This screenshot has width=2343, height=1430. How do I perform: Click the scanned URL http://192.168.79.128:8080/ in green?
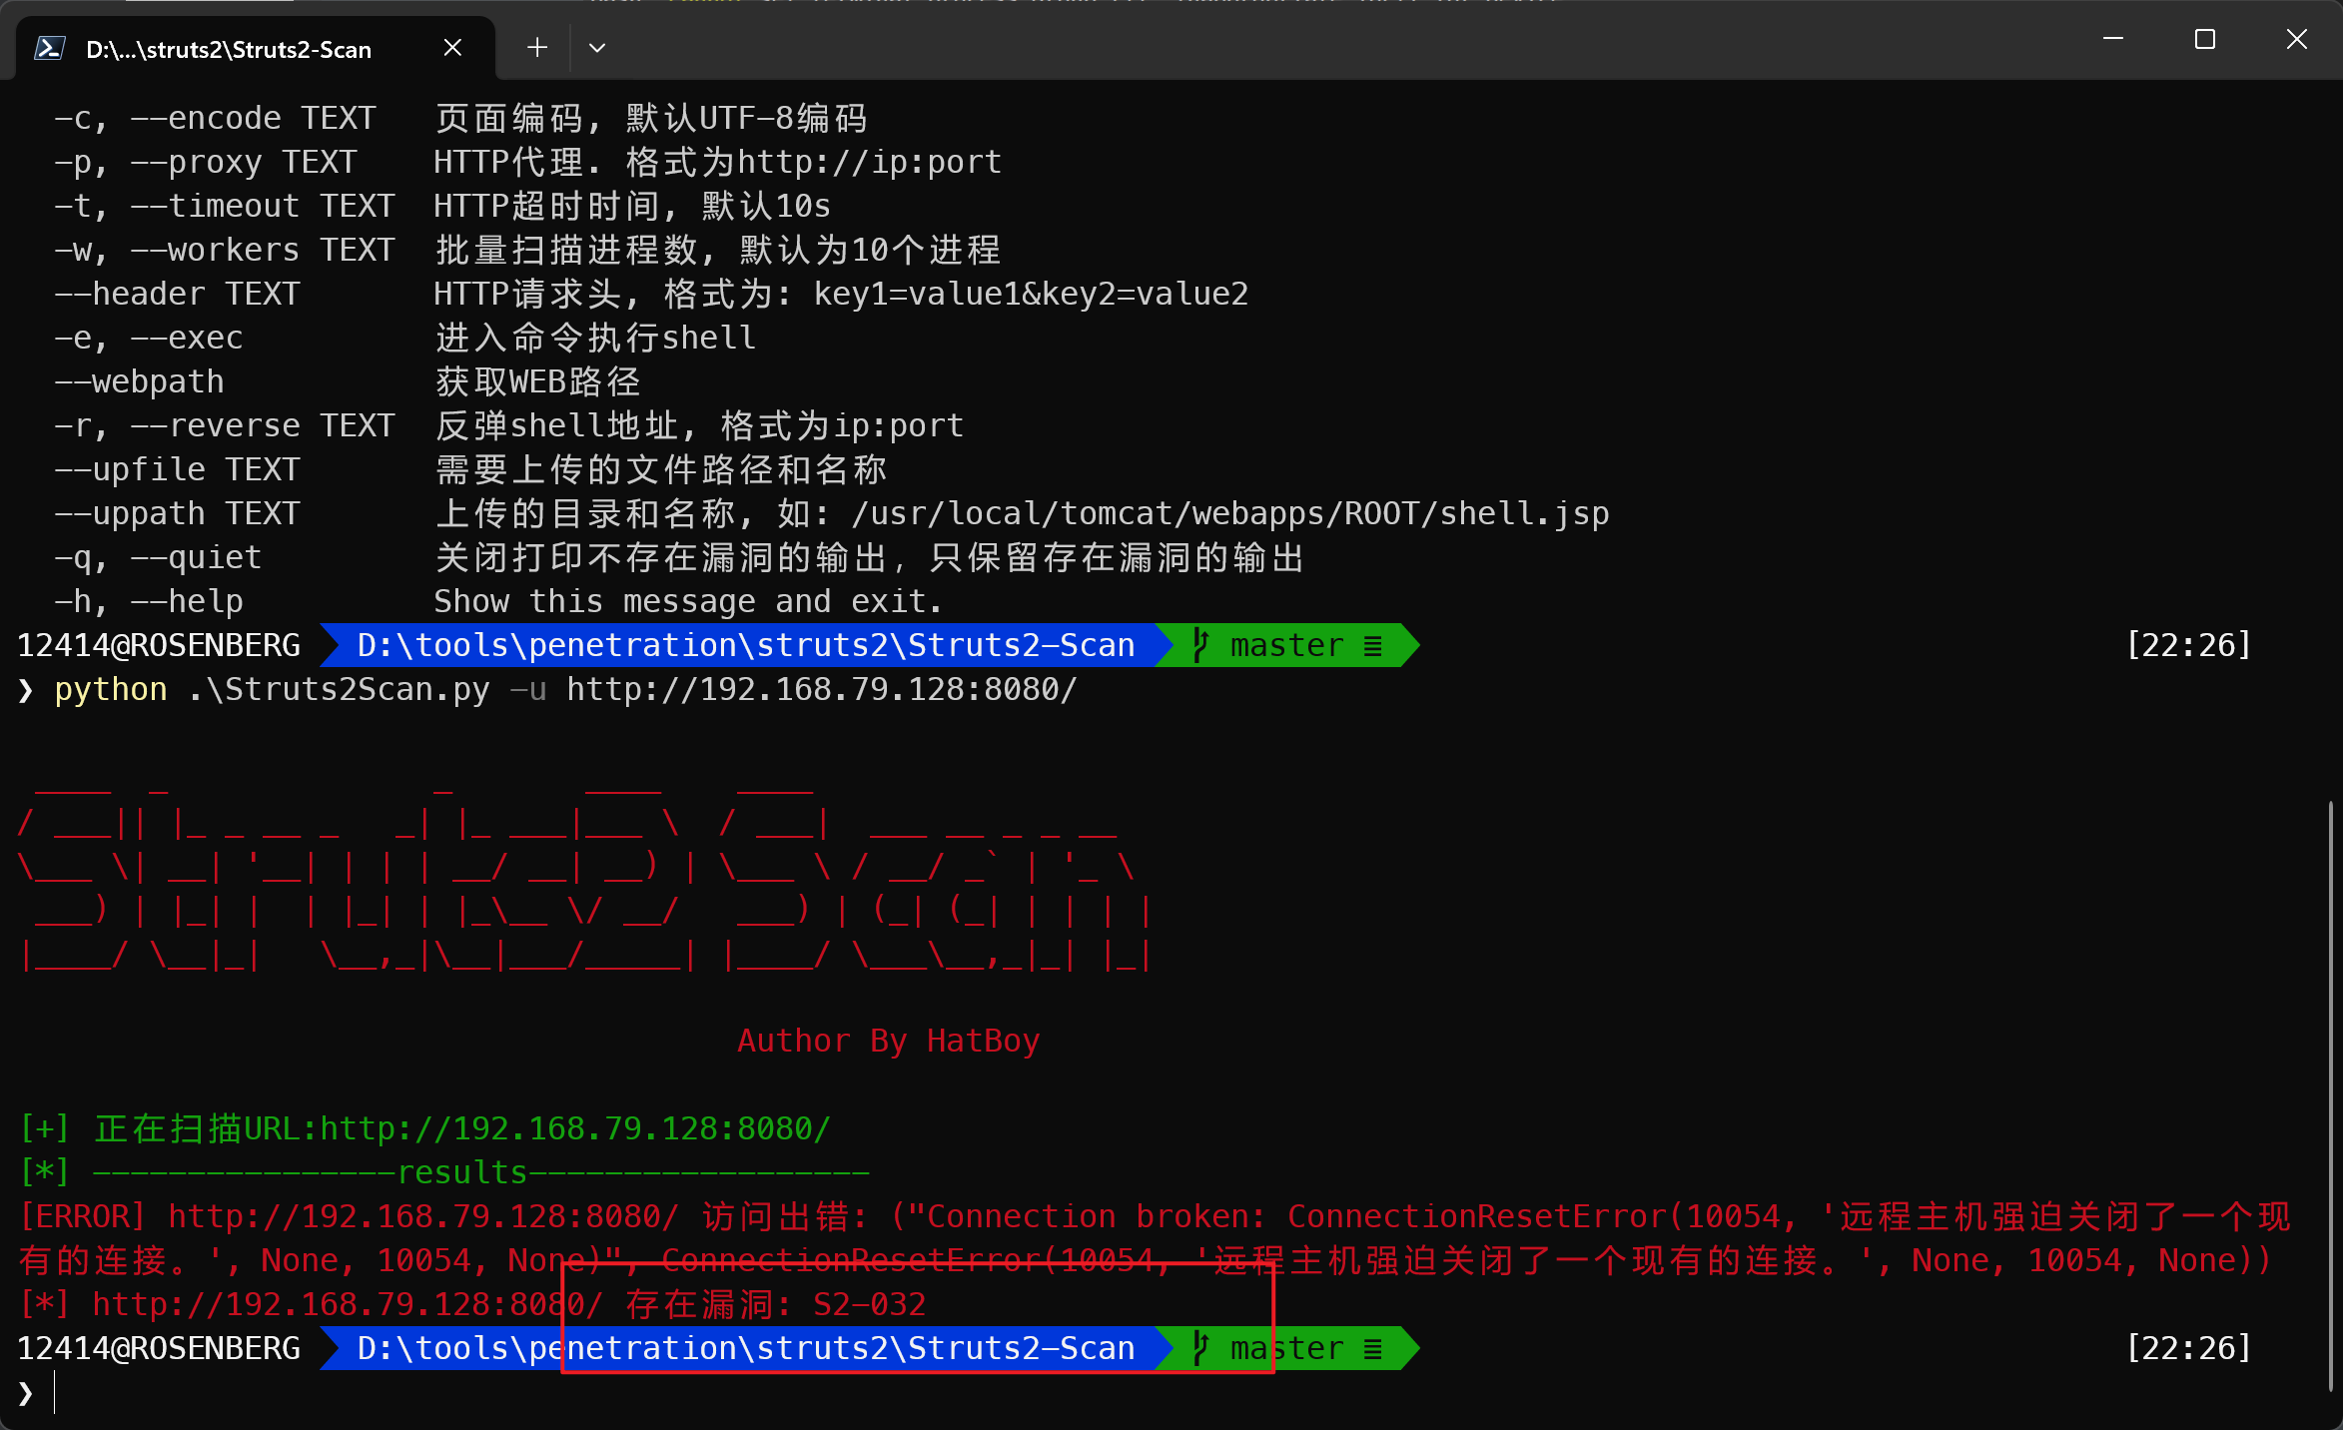[x=575, y=1128]
